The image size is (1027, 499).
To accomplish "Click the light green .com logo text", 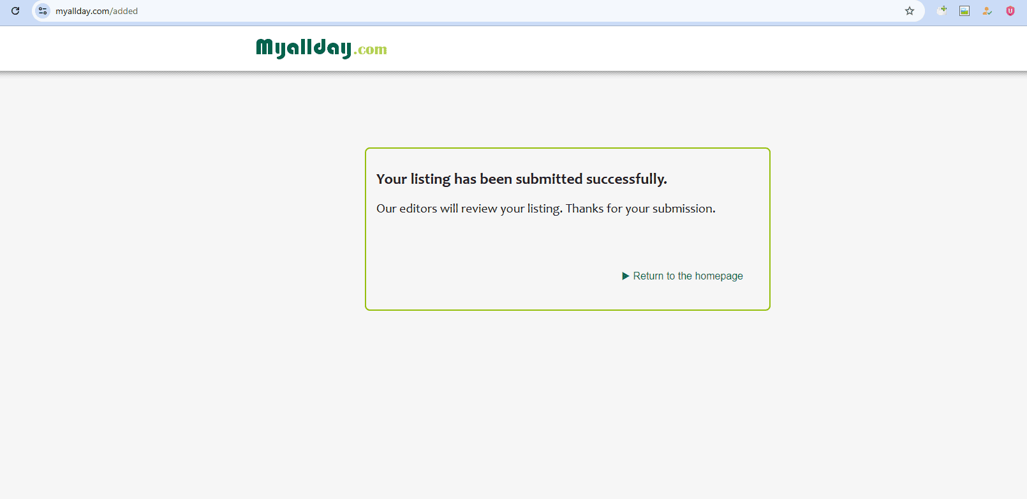I will 371,50.
